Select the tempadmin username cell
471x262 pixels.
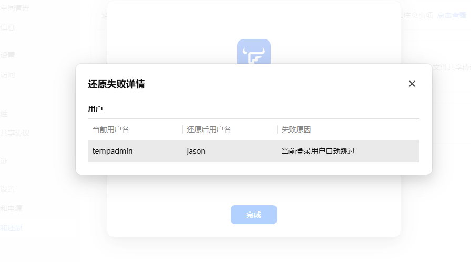(112, 151)
